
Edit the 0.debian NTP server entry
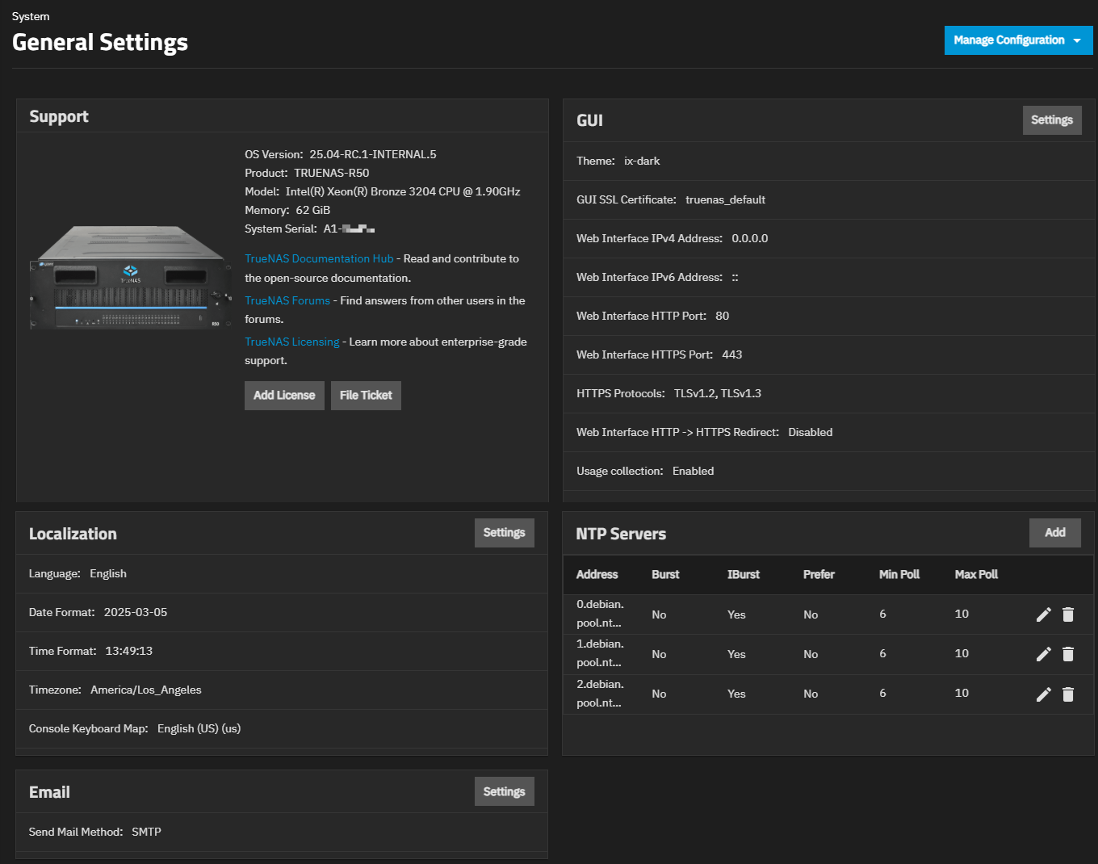point(1043,614)
